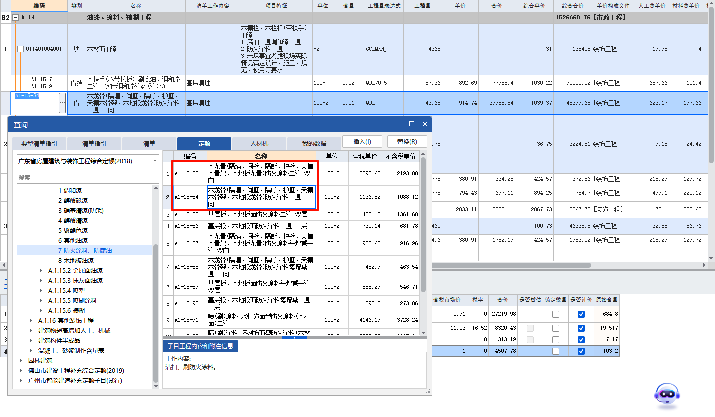Click the 工程量表达式 column header

click(x=384, y=6)
